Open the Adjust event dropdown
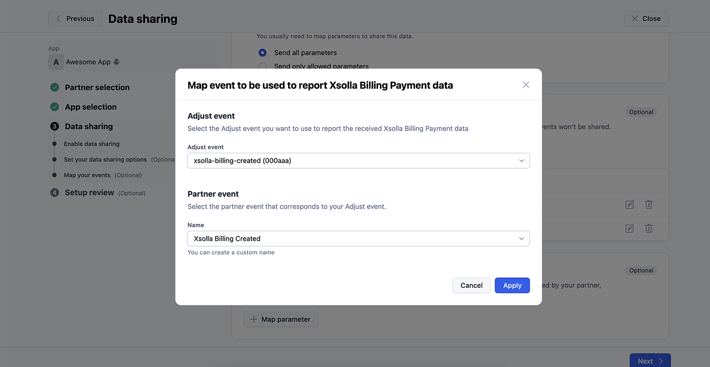This screenshot has width=710, height=367. pyautogui.click(x=359, y=161)
